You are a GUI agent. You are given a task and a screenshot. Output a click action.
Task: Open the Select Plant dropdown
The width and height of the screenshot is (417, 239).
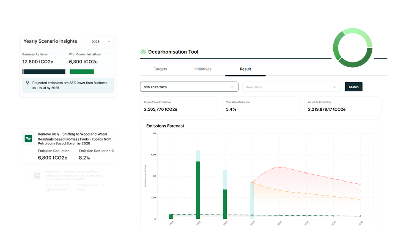point(291,87)
